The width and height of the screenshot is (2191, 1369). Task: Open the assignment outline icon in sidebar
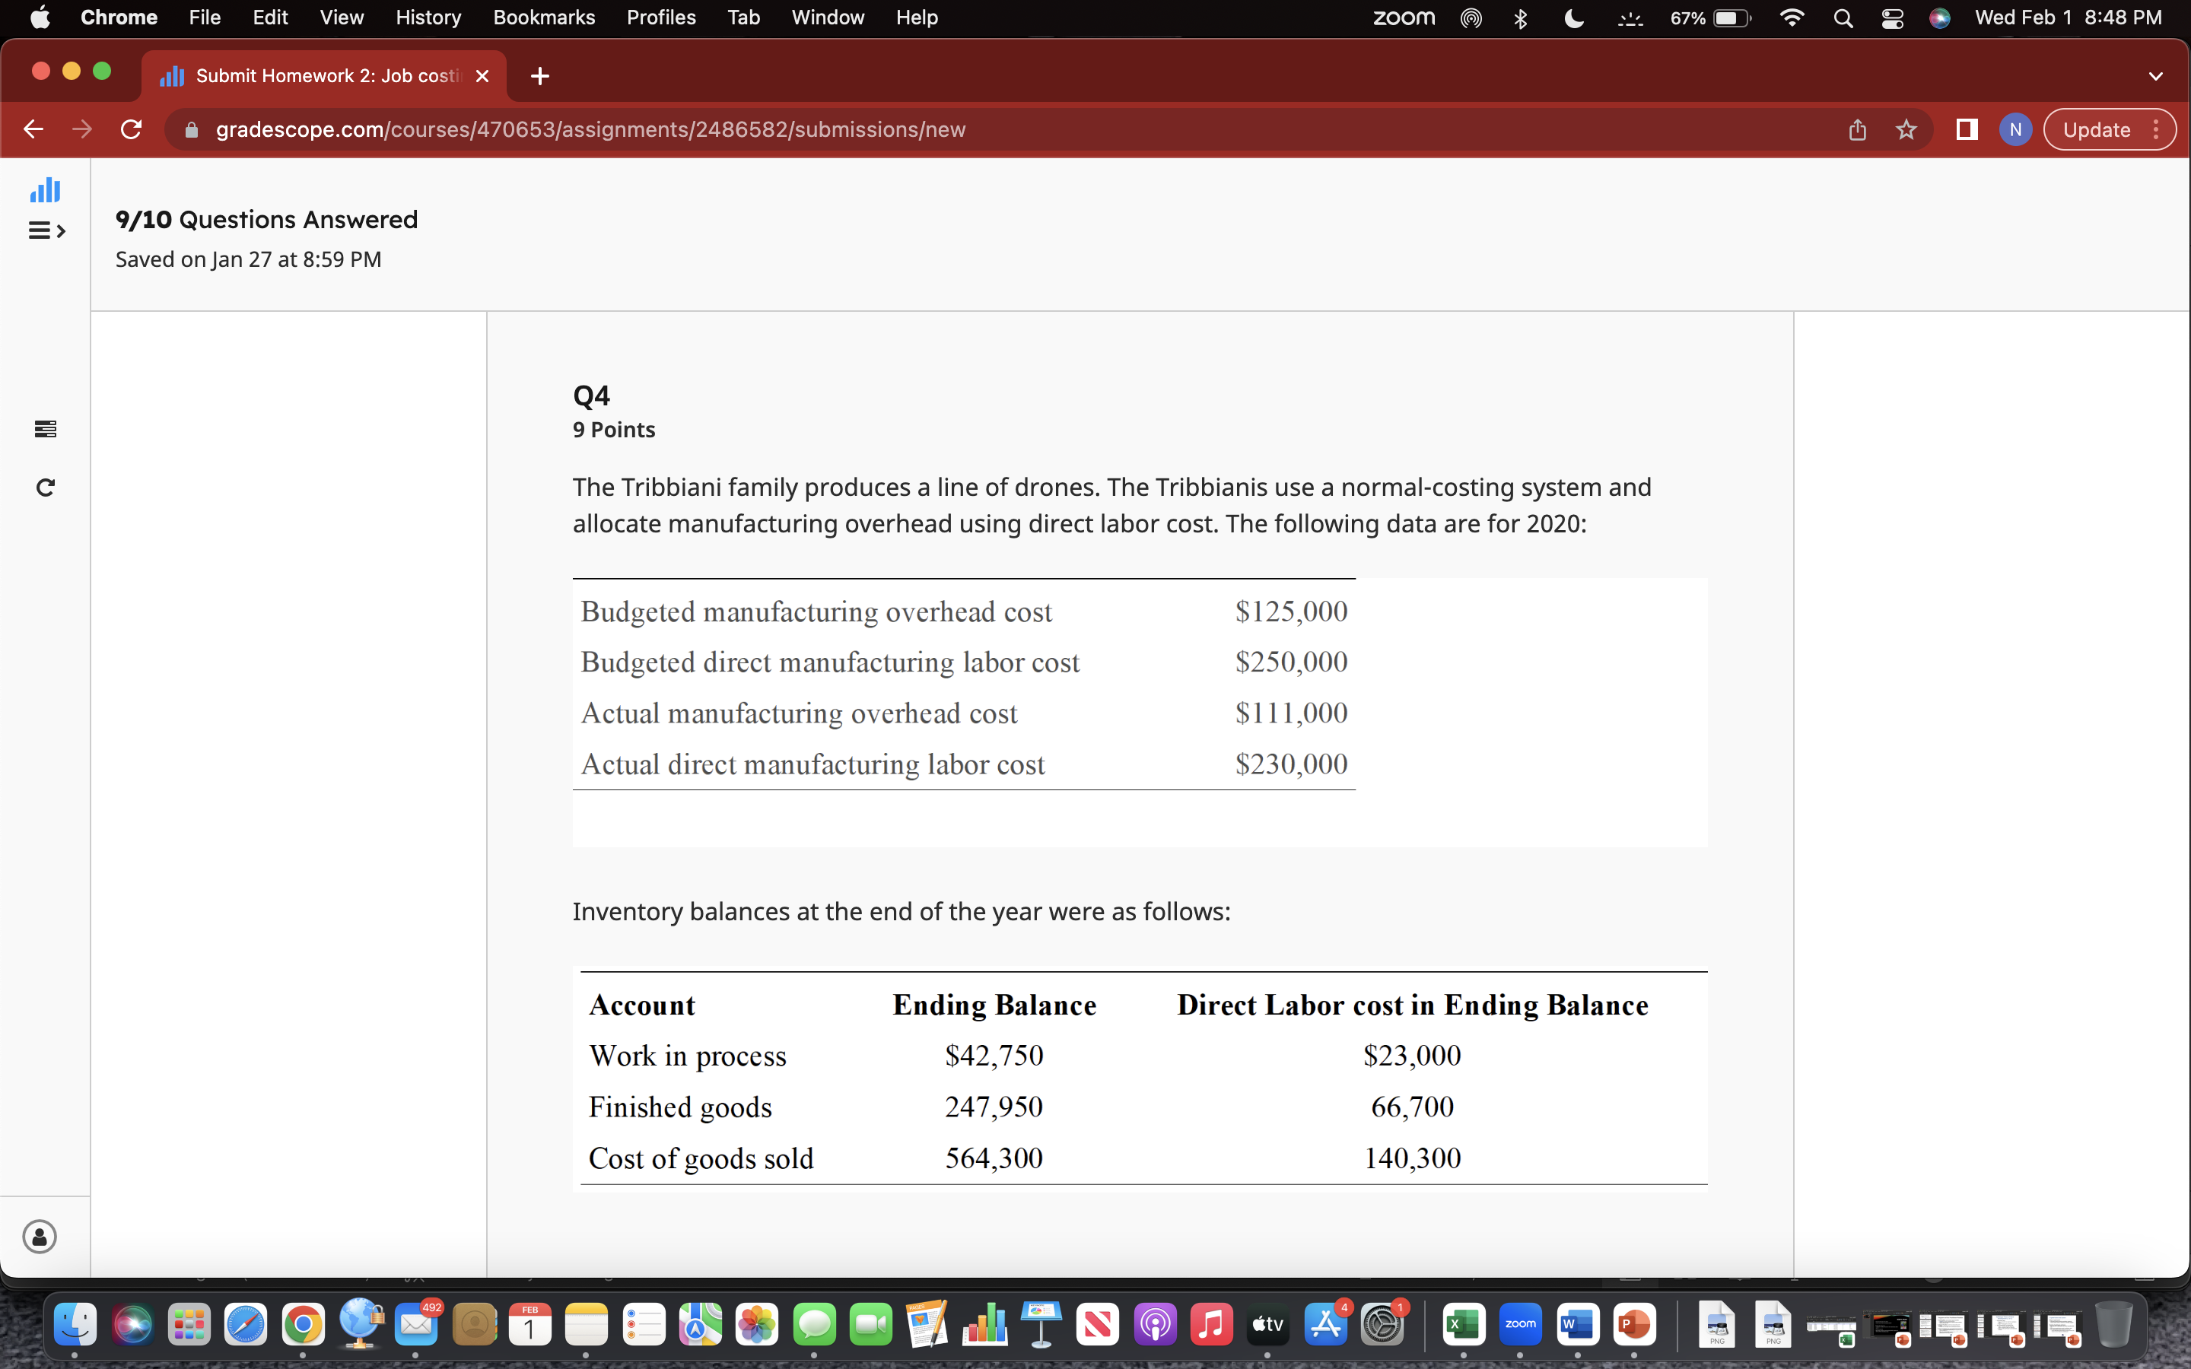pos(44,429)
